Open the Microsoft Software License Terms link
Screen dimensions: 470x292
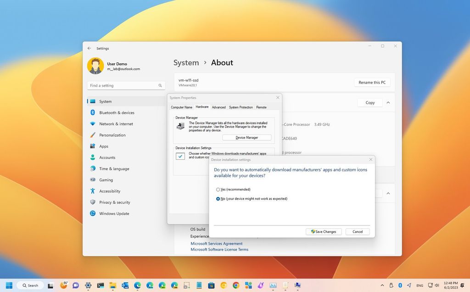[219, 249]
